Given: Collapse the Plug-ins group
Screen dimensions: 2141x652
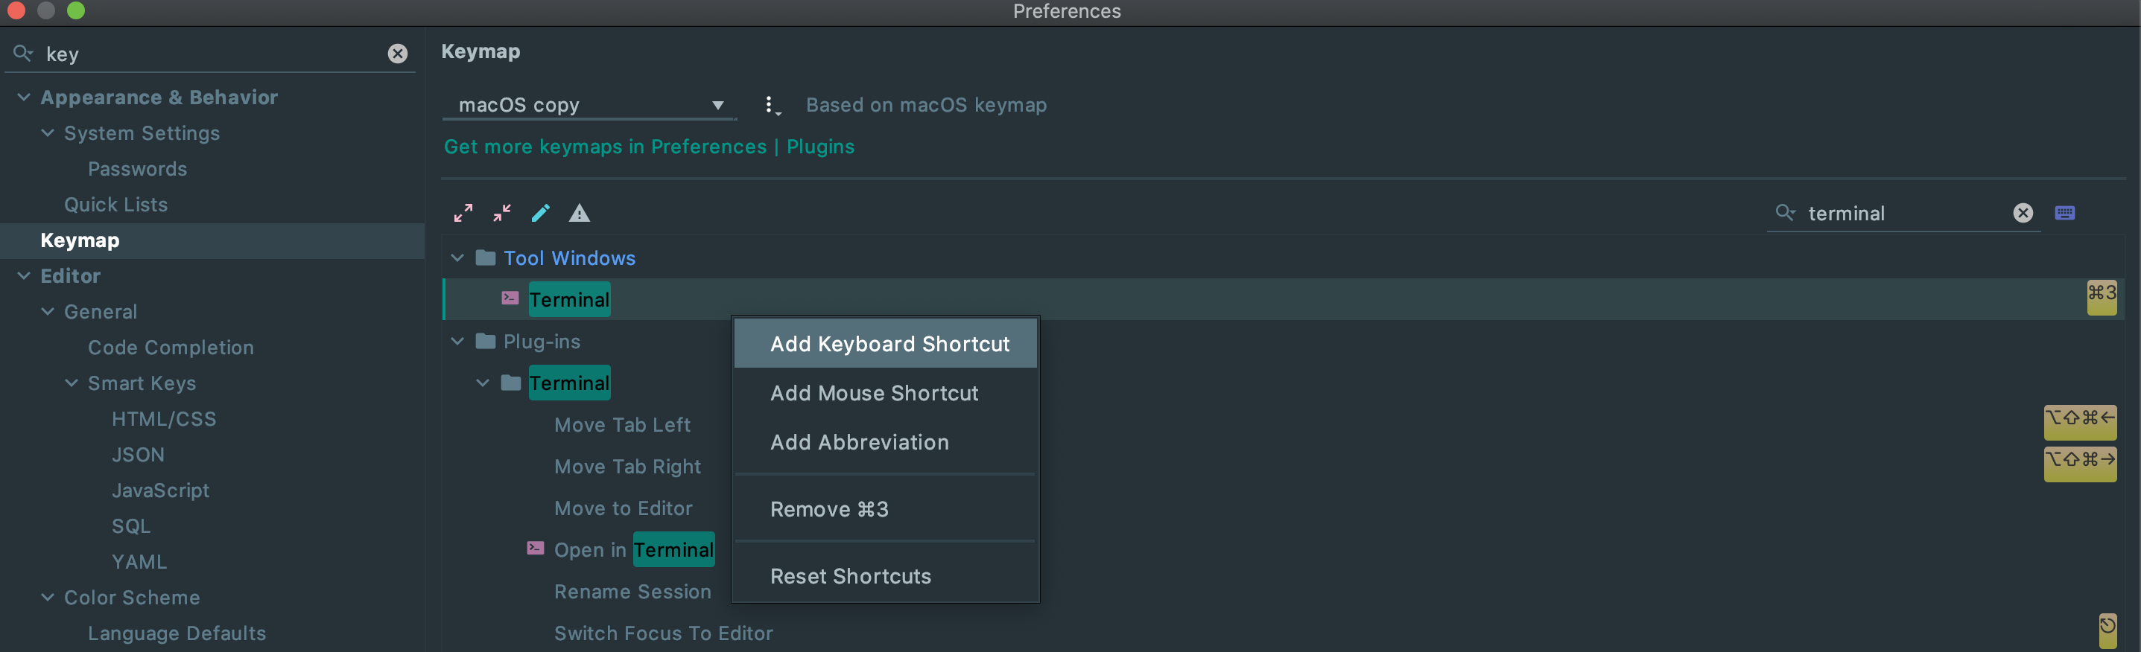Looking at the screenshot, I should pos(457,342).
